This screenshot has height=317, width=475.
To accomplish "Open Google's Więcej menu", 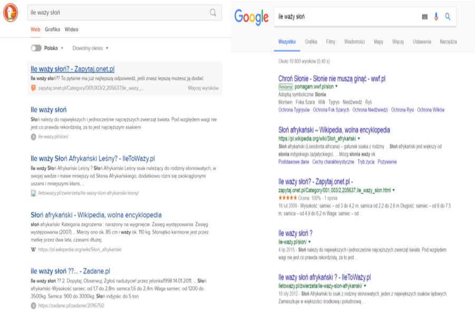I will point(398,42).
